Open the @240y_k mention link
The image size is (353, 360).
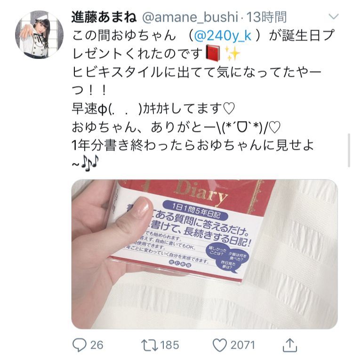[223, 36]
